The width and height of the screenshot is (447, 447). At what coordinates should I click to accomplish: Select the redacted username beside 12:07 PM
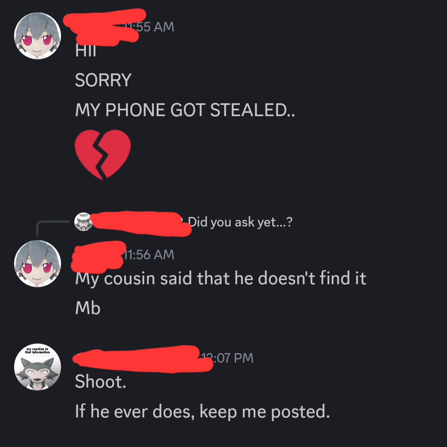[142, 359]
